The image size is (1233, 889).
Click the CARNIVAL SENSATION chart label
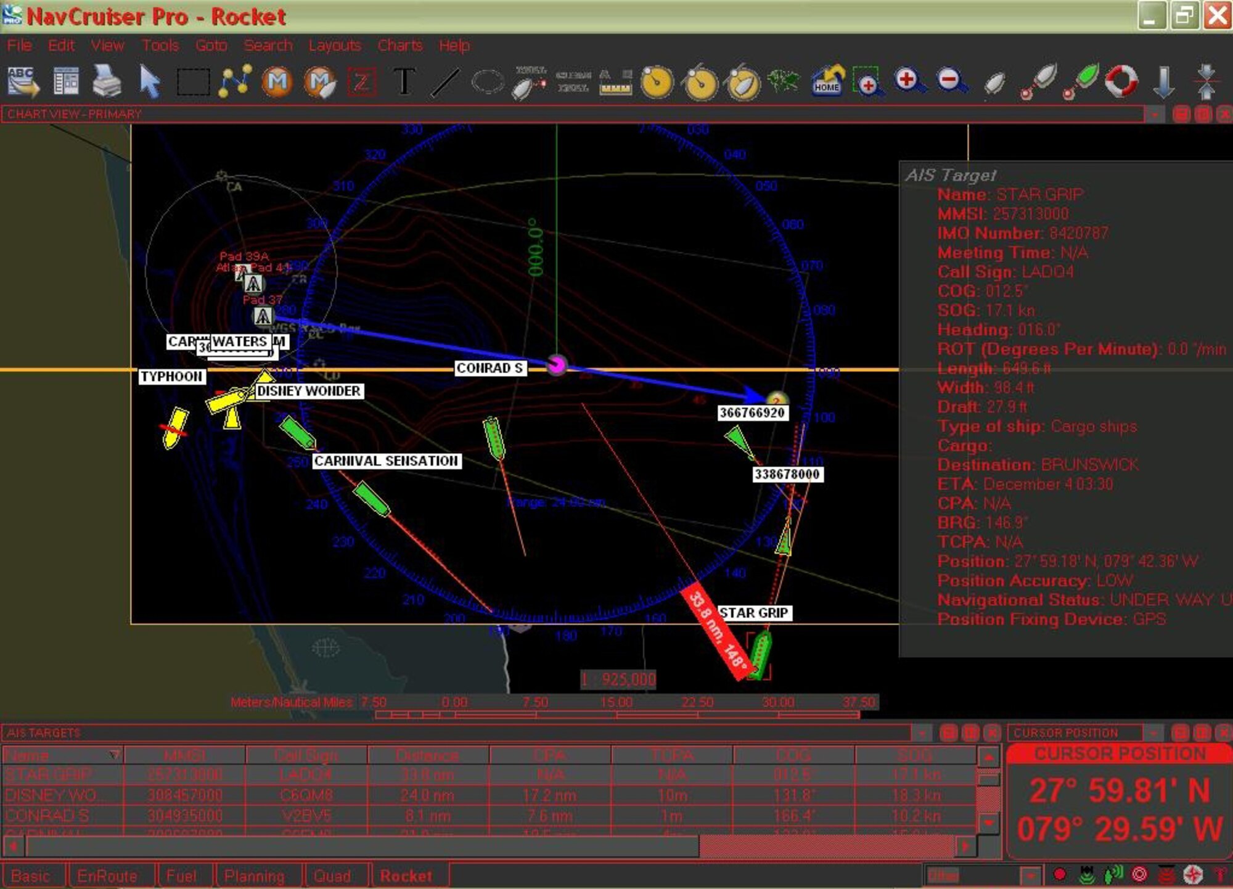(x=387, y=461)
